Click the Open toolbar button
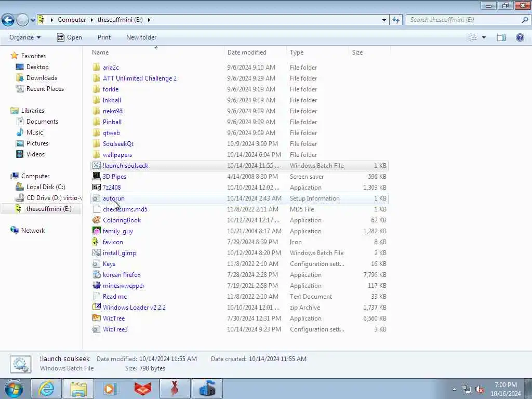Image resolution: width=532 pixels, height=399 pixels. 70,37
